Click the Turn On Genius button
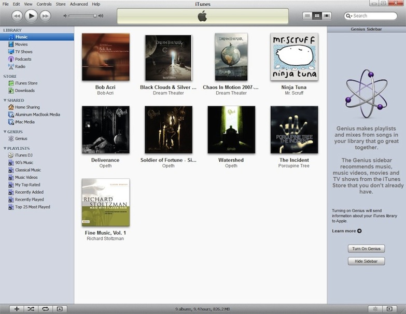Screen dimensions: 406x314 tap(366, 249)
